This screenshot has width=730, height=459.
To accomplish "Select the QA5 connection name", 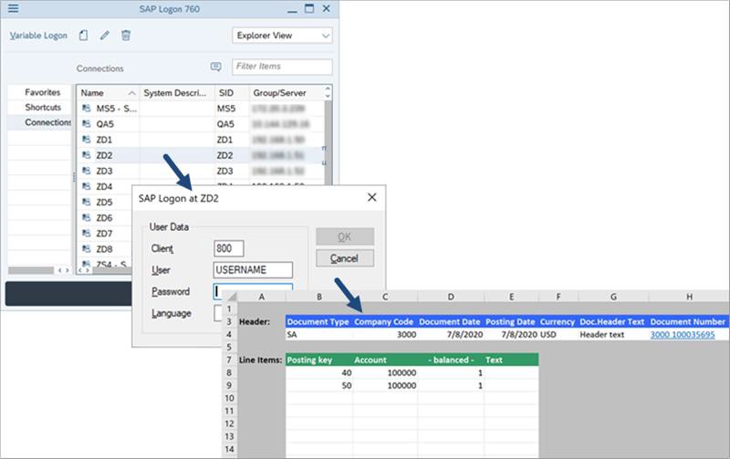I will pos(105,124).
